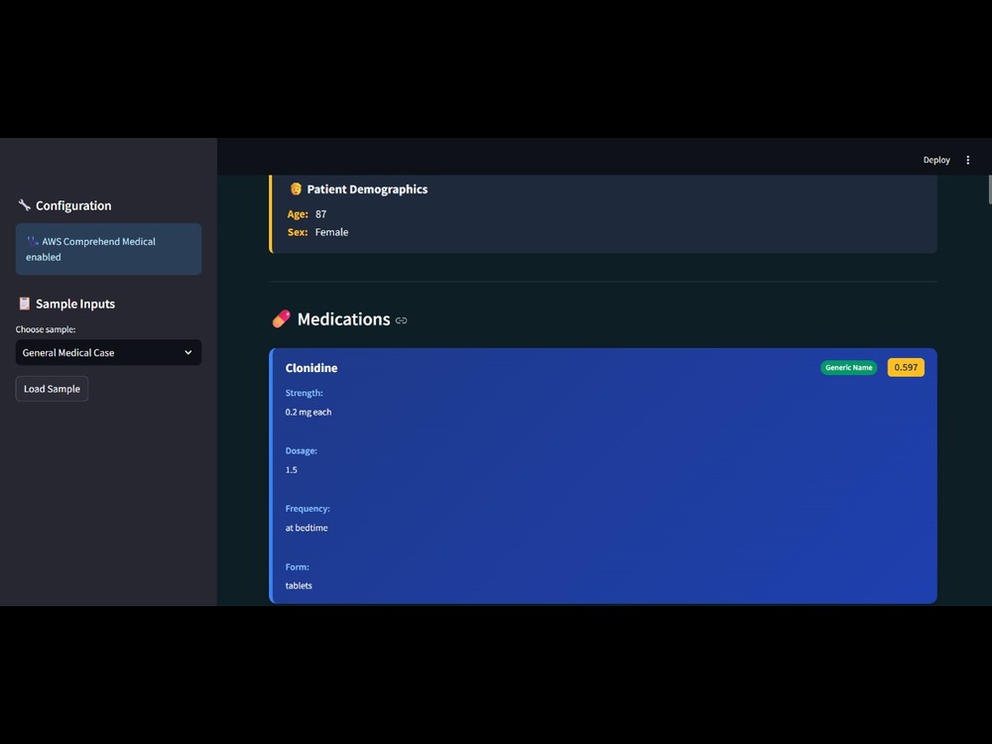Viewport: 992px width, 744px height.
Task: Click the '1.5' dosage value
Action: pos(291,470)
